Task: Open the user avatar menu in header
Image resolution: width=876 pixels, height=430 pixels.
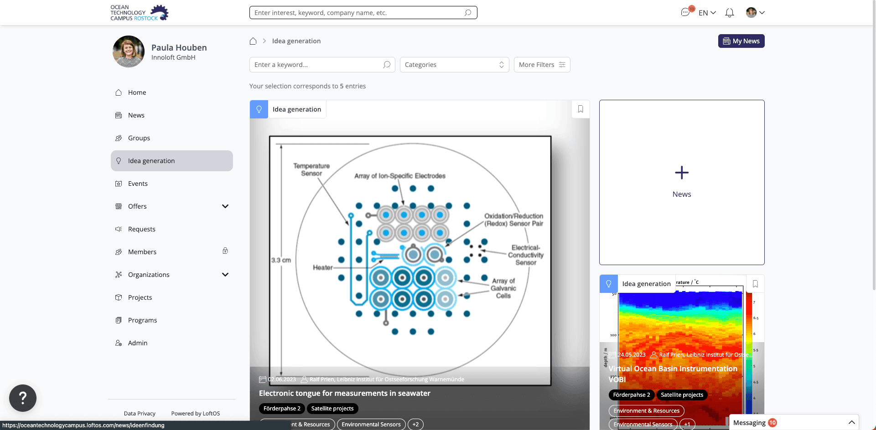Action: point(751,12)
